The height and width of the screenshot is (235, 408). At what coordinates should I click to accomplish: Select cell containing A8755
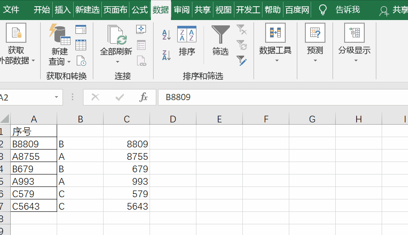tap(34, 156)
